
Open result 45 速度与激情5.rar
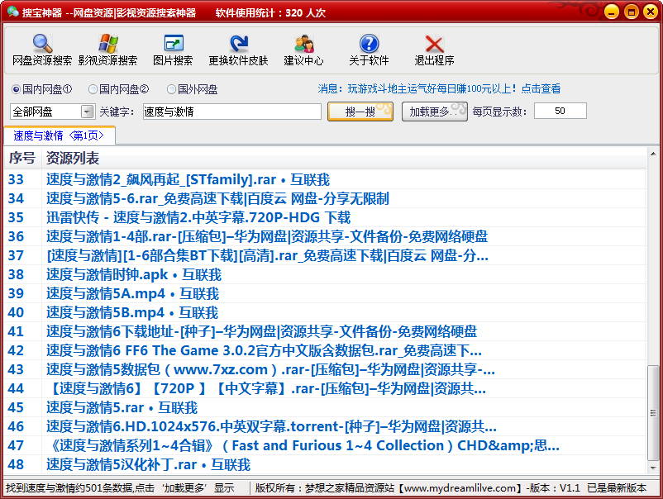click(122, 408)
